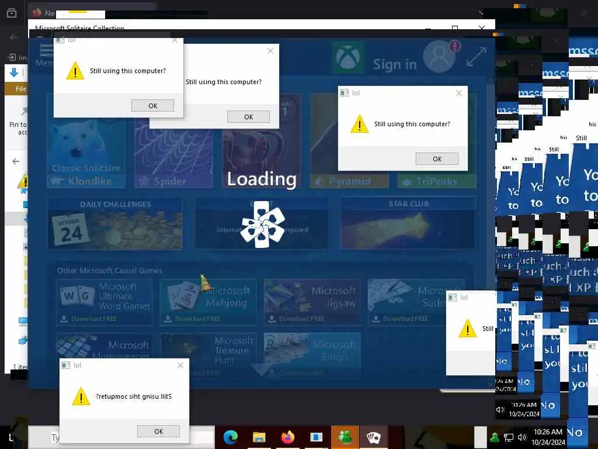This screenshot has height=449, width=598.
Task: Close the Microsoft Solitaire Collection window
Action: pos(482,28)
